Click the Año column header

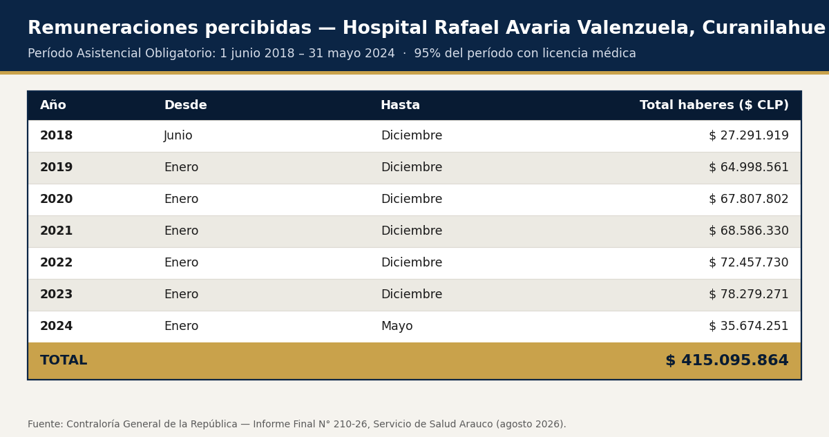[x=53, y=106]
